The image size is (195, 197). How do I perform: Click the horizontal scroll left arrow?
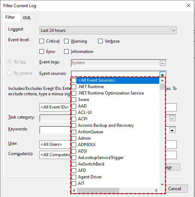(74, 190)
